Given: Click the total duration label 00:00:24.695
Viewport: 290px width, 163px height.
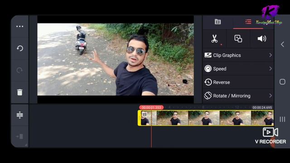Looking at the screenshot, I should [x=262, y=107].
